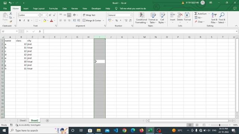Click the Undo arrow icon
The image size is (239, 134).
click(10, 3)
